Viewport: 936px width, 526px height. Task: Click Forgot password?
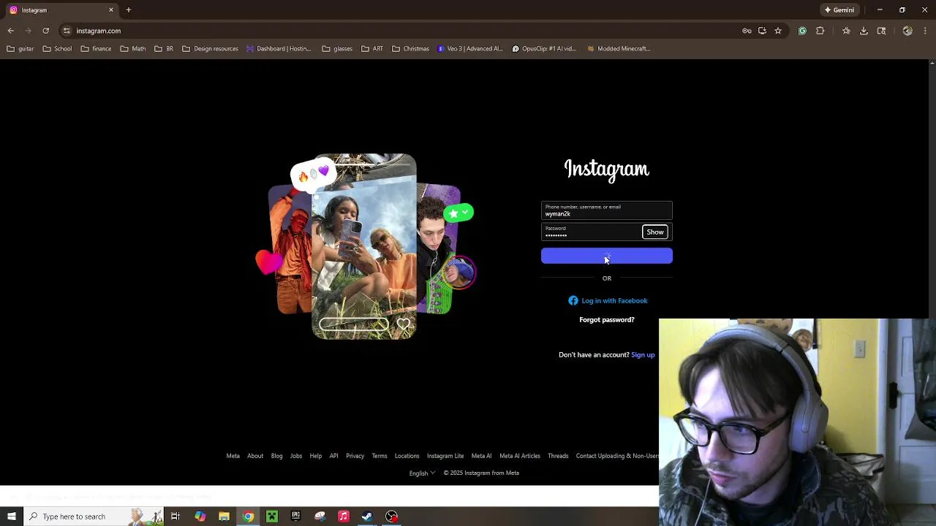click(607, 319)
